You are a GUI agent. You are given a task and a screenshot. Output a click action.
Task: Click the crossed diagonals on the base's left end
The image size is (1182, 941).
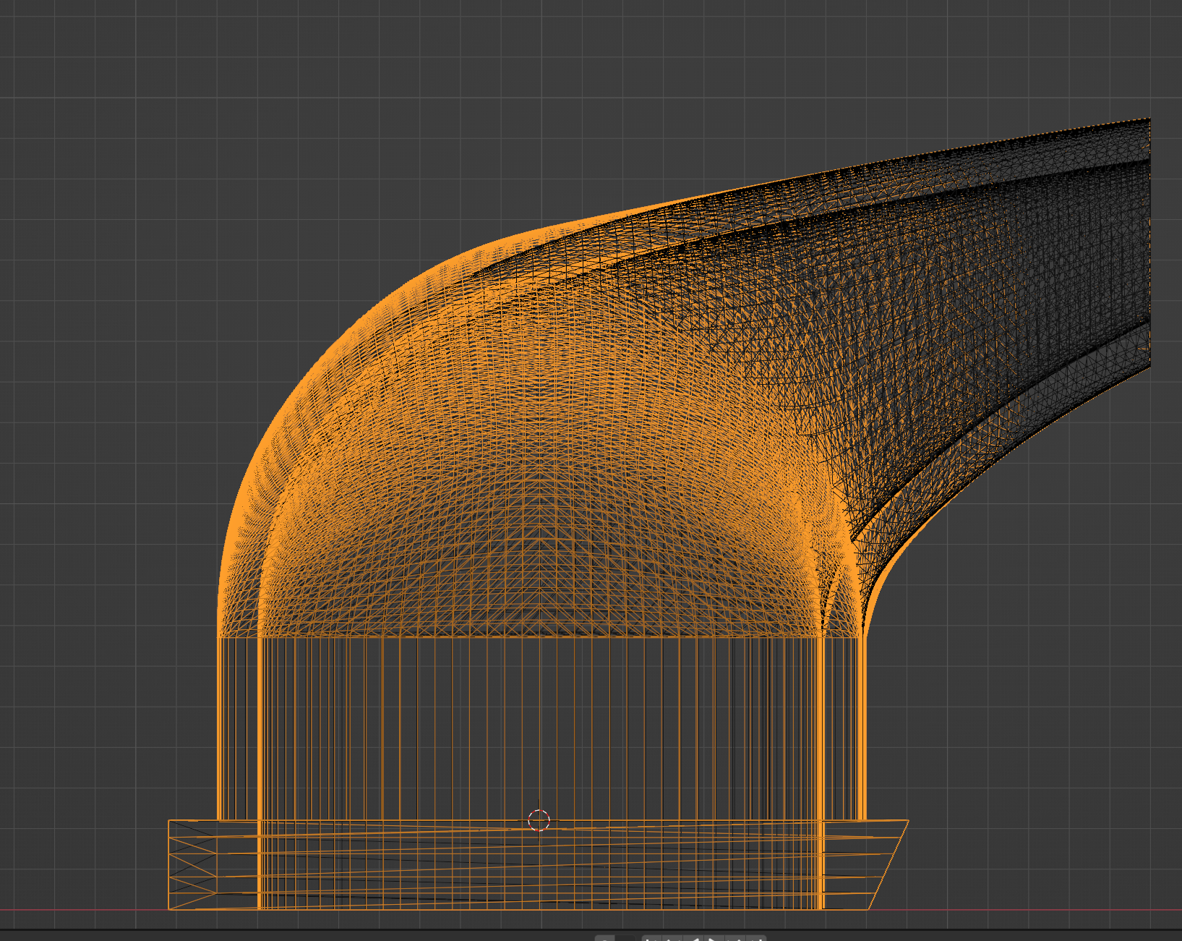tap(192, 864)
